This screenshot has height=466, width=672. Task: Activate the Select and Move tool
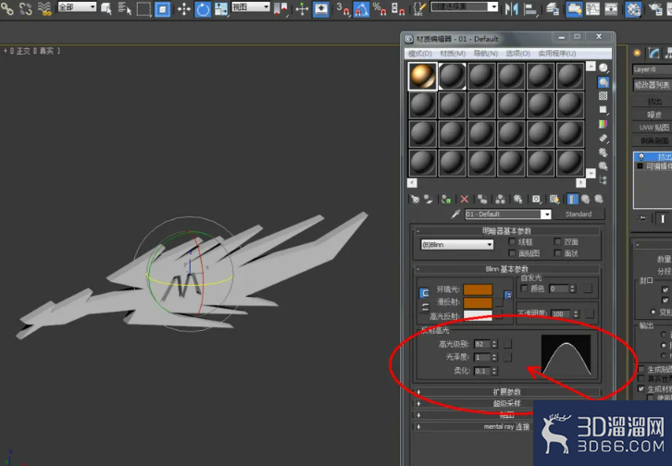(184, 8)
